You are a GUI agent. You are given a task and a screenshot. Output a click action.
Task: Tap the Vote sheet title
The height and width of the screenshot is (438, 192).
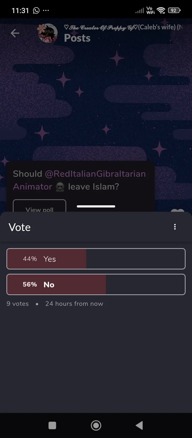click(20, 227)
